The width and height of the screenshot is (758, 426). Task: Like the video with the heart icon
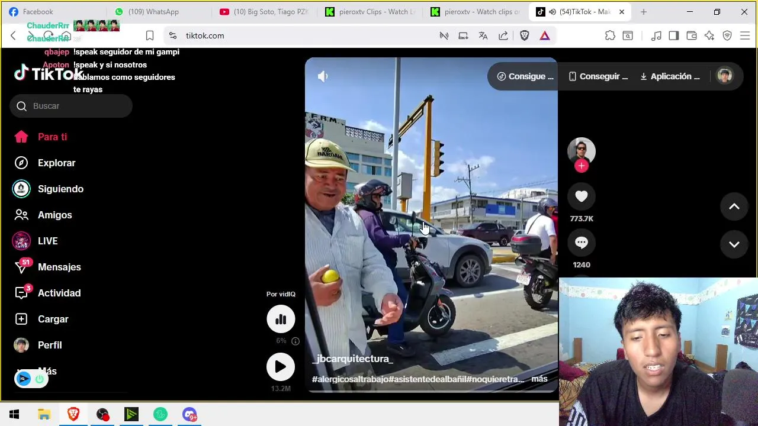pos(582,196)
